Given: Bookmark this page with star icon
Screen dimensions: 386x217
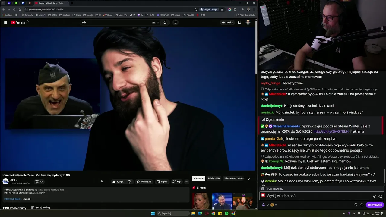Looking at the screenshot, I should [x=222, y=9].
